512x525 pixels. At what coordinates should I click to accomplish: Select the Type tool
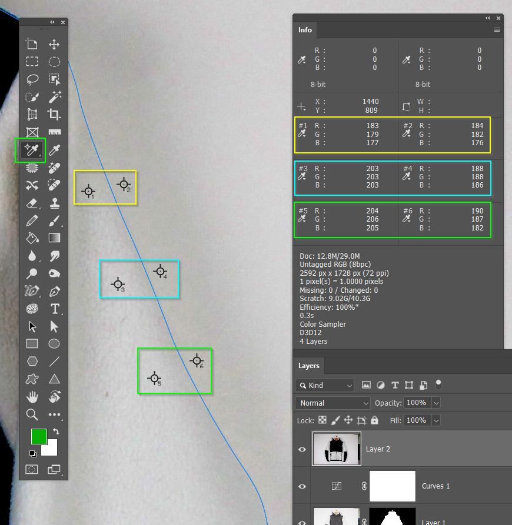point(54,309)
